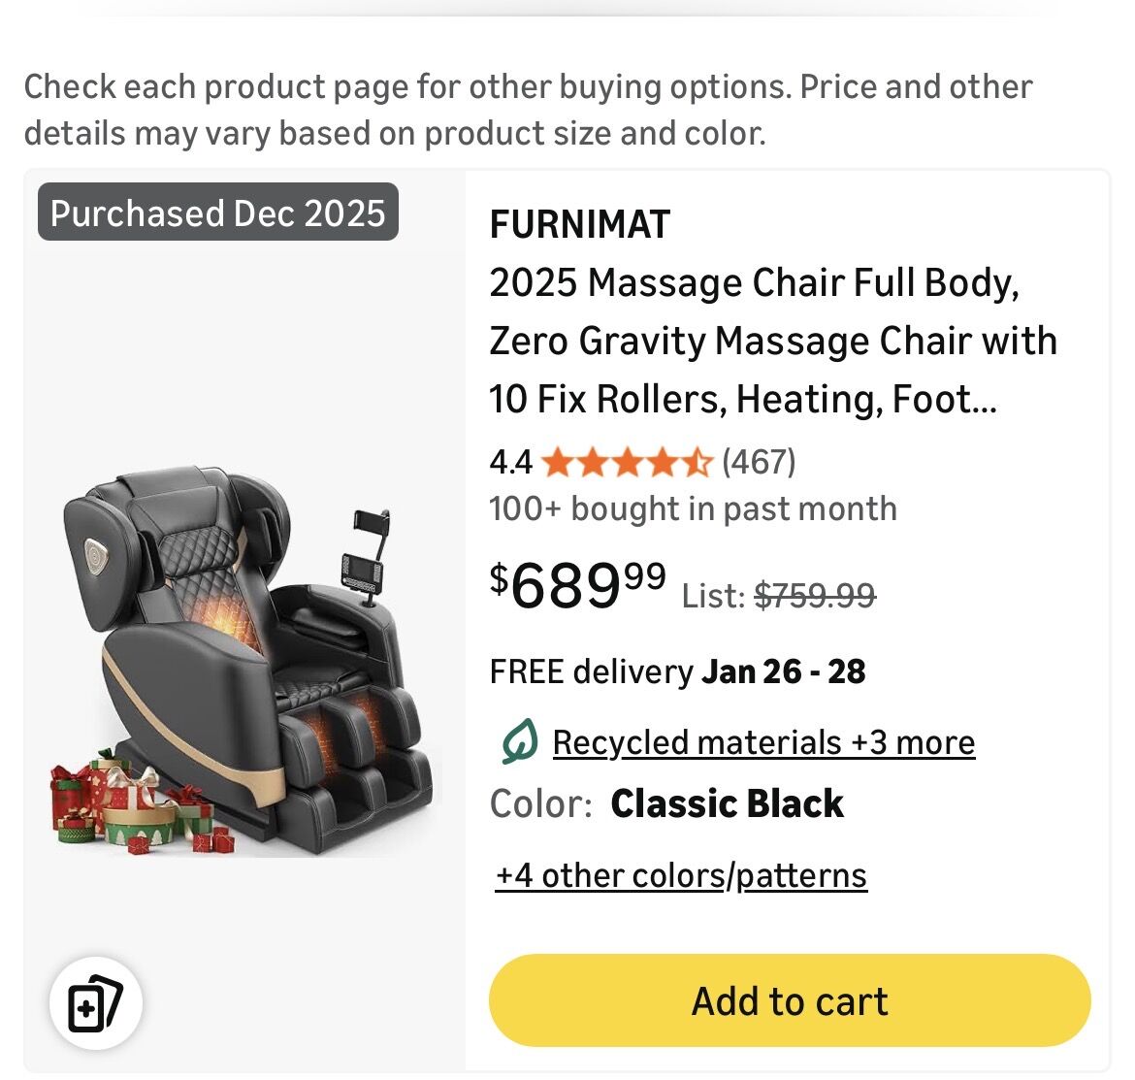Tap the add-to-list cards icon

[x=95, y=1002]
